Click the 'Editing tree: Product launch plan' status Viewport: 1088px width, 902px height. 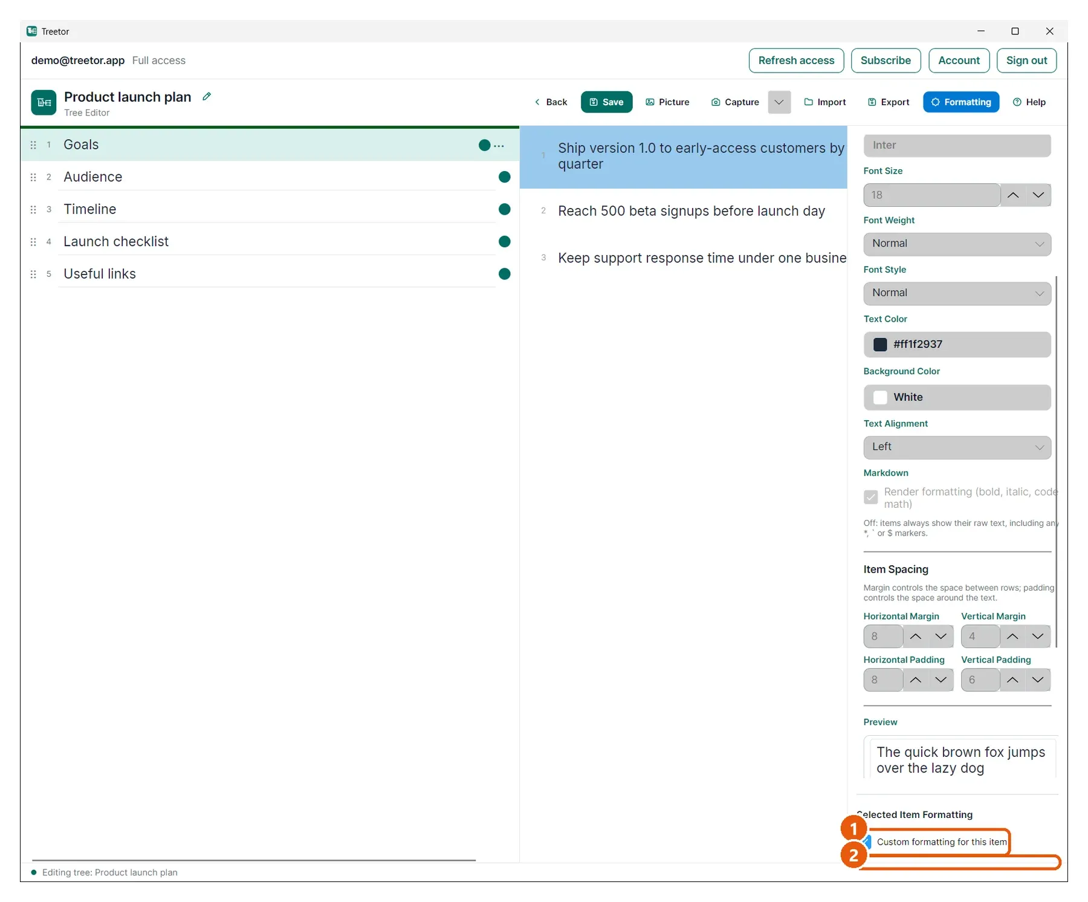tap(109, 872)
